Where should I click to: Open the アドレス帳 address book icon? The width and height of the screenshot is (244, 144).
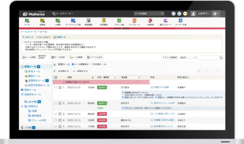119,21
